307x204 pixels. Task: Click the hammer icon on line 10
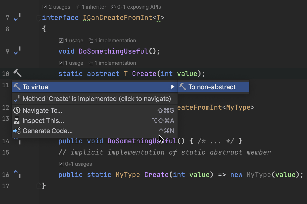(x=17, y=73)
